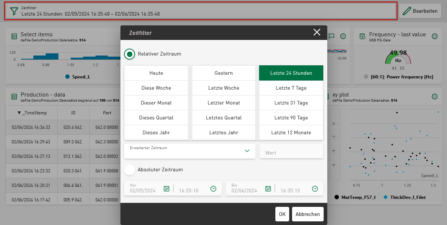The image size is (447, 225).
Task: Open the Bis date calendar picker
Action: point(268,189)
